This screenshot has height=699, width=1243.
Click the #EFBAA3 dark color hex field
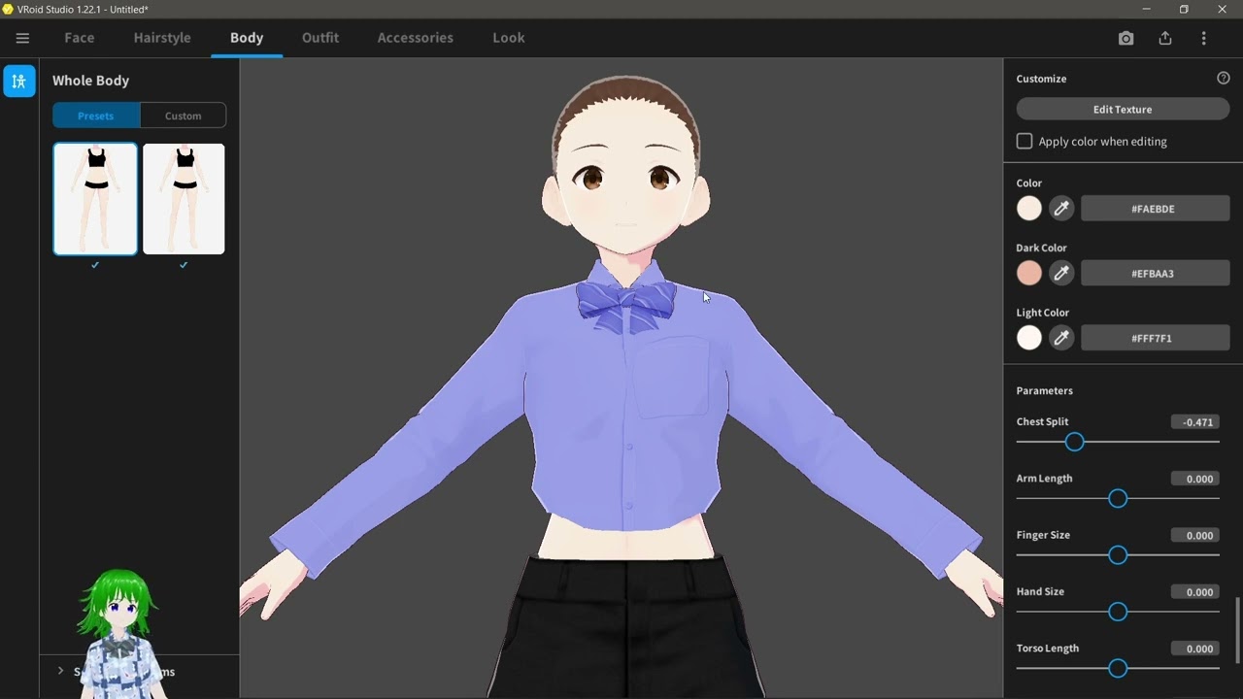pos(1156,274)
